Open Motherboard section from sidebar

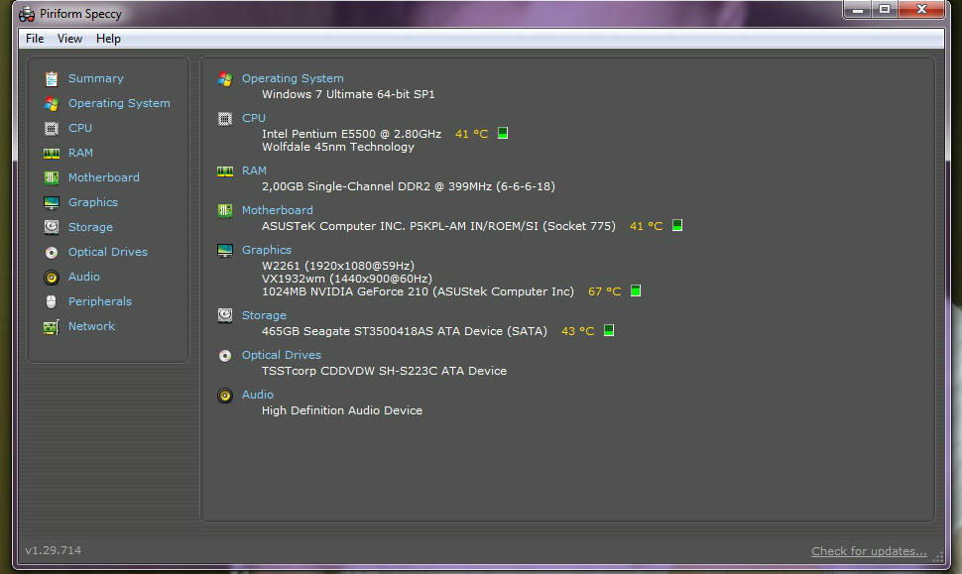click(x=104, y=177)
